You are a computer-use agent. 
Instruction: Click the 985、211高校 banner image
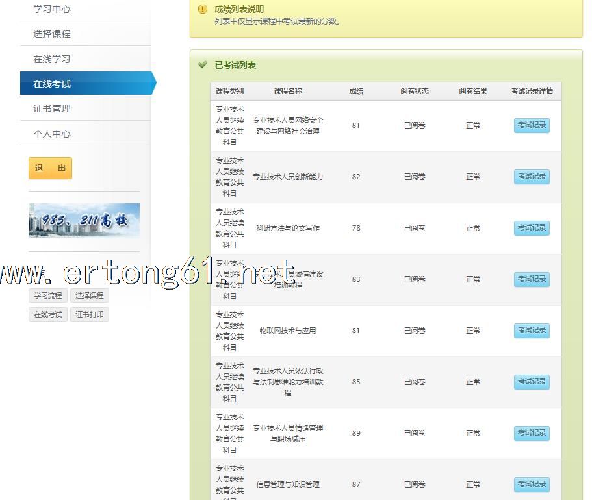[84, 221]
